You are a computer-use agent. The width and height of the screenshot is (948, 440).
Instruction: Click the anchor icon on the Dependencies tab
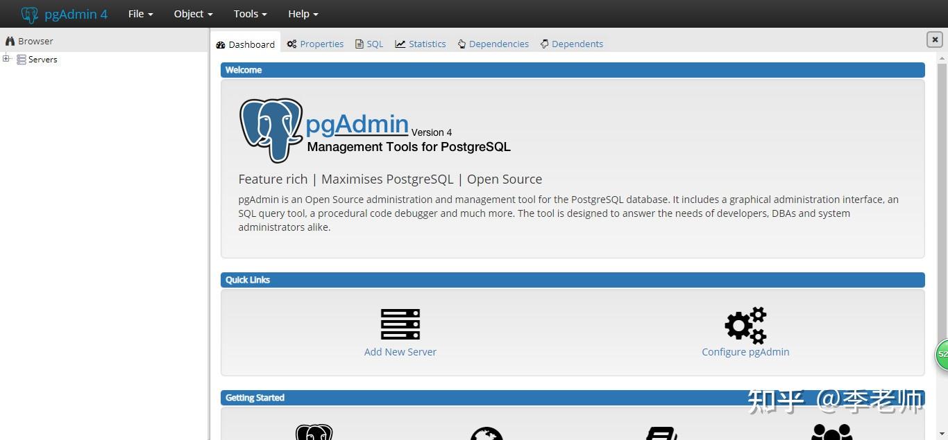coord(462,44)
